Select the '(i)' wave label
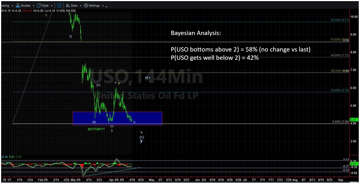Viewport: 359px width, 183px height. (70, 36)
